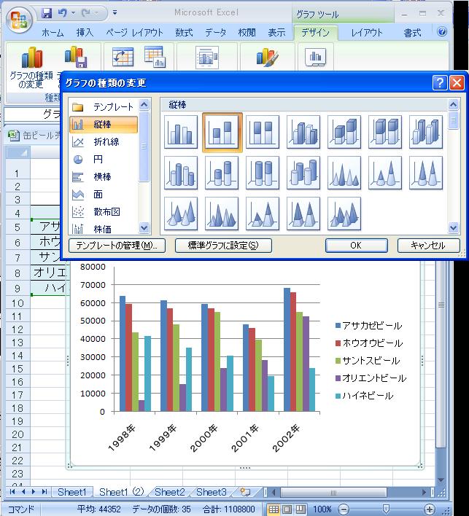Choose 横棒 bar chart category
This screenshot has height=516, width=469.
[104, 176]
